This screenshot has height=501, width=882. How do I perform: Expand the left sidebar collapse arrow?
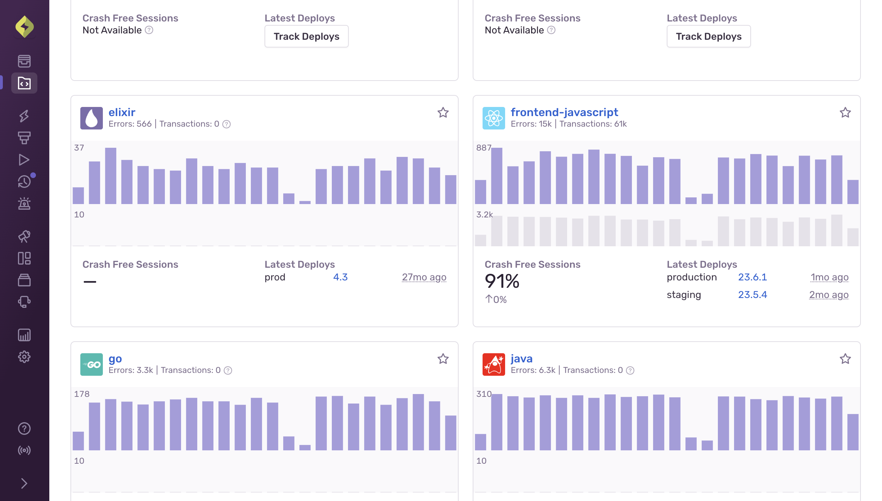tap(24, 483)
